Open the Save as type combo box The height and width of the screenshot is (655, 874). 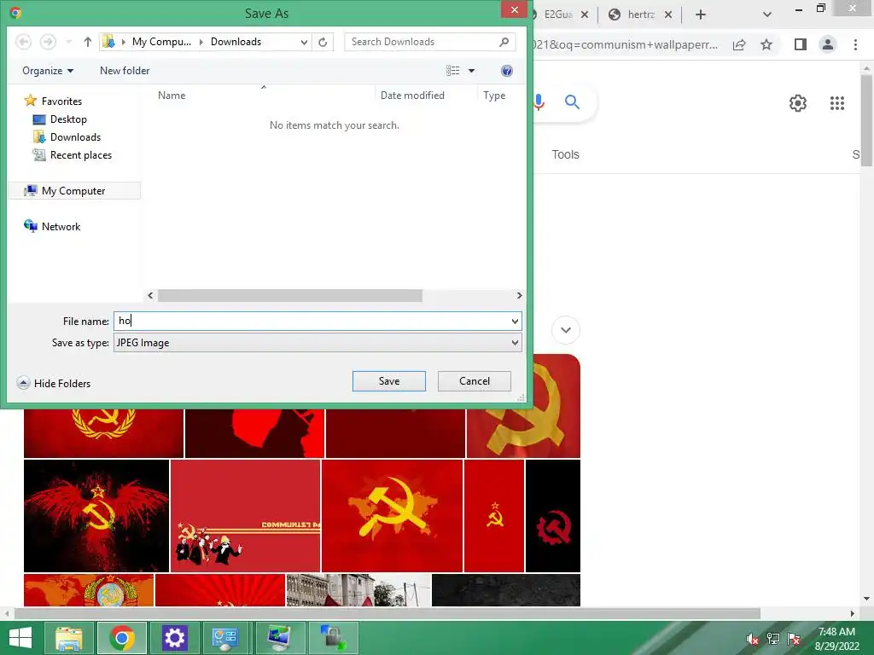click(318, 343)
